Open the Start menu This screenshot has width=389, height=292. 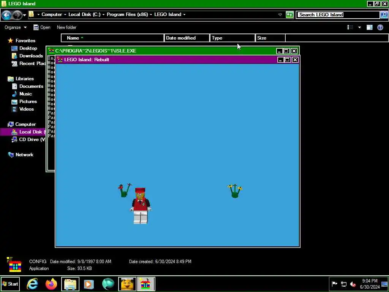tap(10, 284)
